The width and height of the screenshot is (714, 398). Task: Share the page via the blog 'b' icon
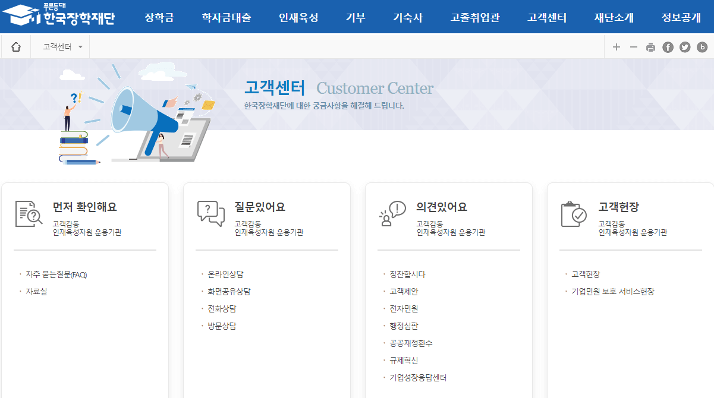pos(701,46)
